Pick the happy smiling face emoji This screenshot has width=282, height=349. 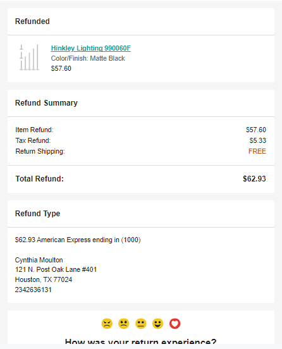[x=158, y=324]
